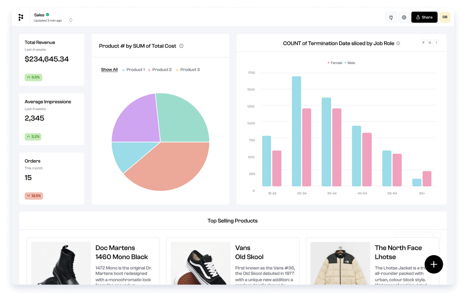Open the settings gear icon

(404, 17)
